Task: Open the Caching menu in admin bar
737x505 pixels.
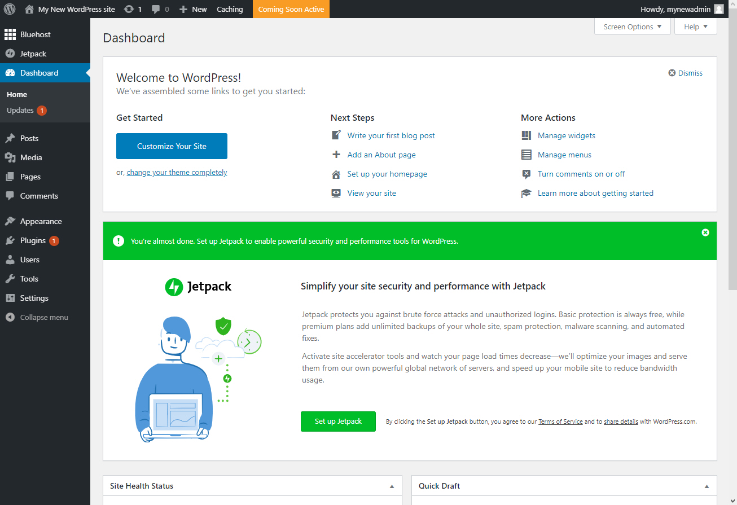Action: click(x=230, y=9)
